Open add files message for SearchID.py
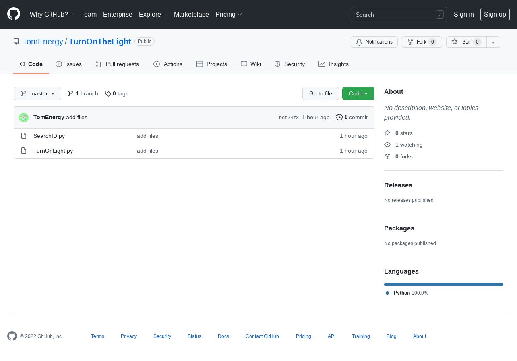Image resolution: width=517 pixels, height=361 pixels. (147, 136)
